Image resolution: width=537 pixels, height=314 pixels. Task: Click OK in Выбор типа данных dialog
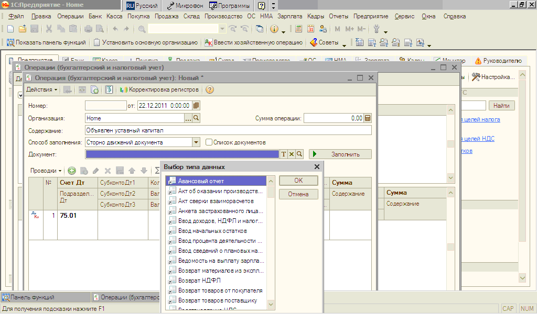click(x=298, y=181)
